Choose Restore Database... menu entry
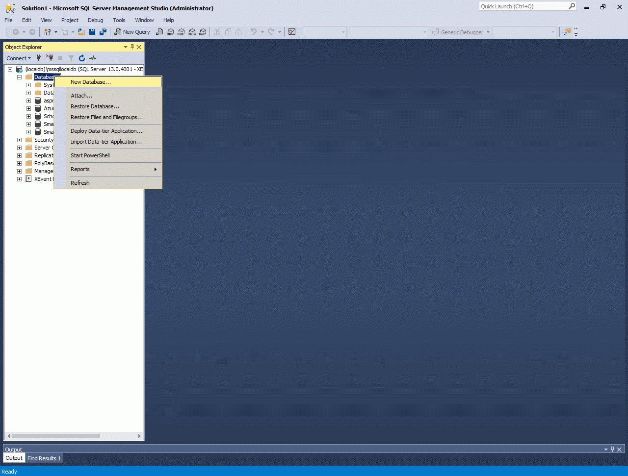The height and width of the screenshot is (476, 628). (108, 106)
